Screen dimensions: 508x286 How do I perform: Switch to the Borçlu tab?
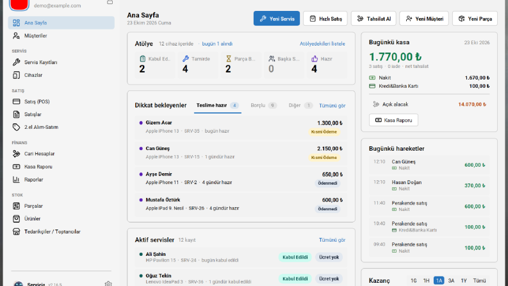click(x=263, y=105)
